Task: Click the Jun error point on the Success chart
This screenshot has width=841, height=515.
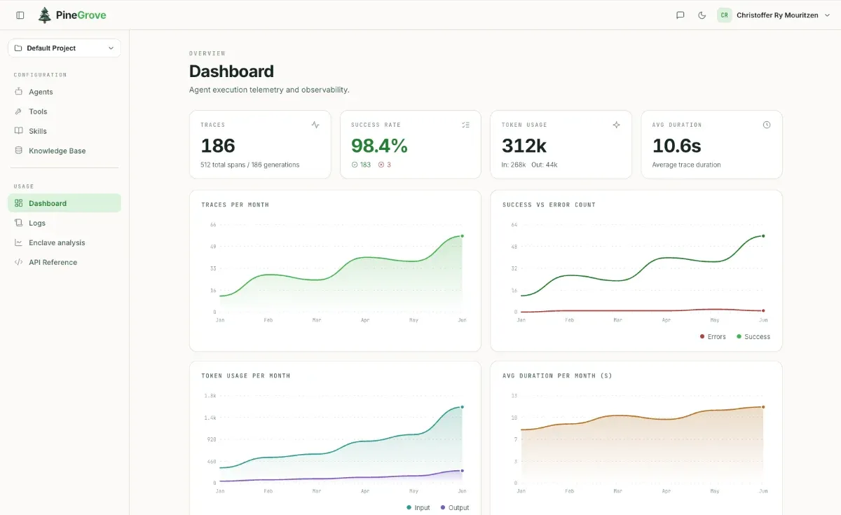Action: [x=763, y=310]
